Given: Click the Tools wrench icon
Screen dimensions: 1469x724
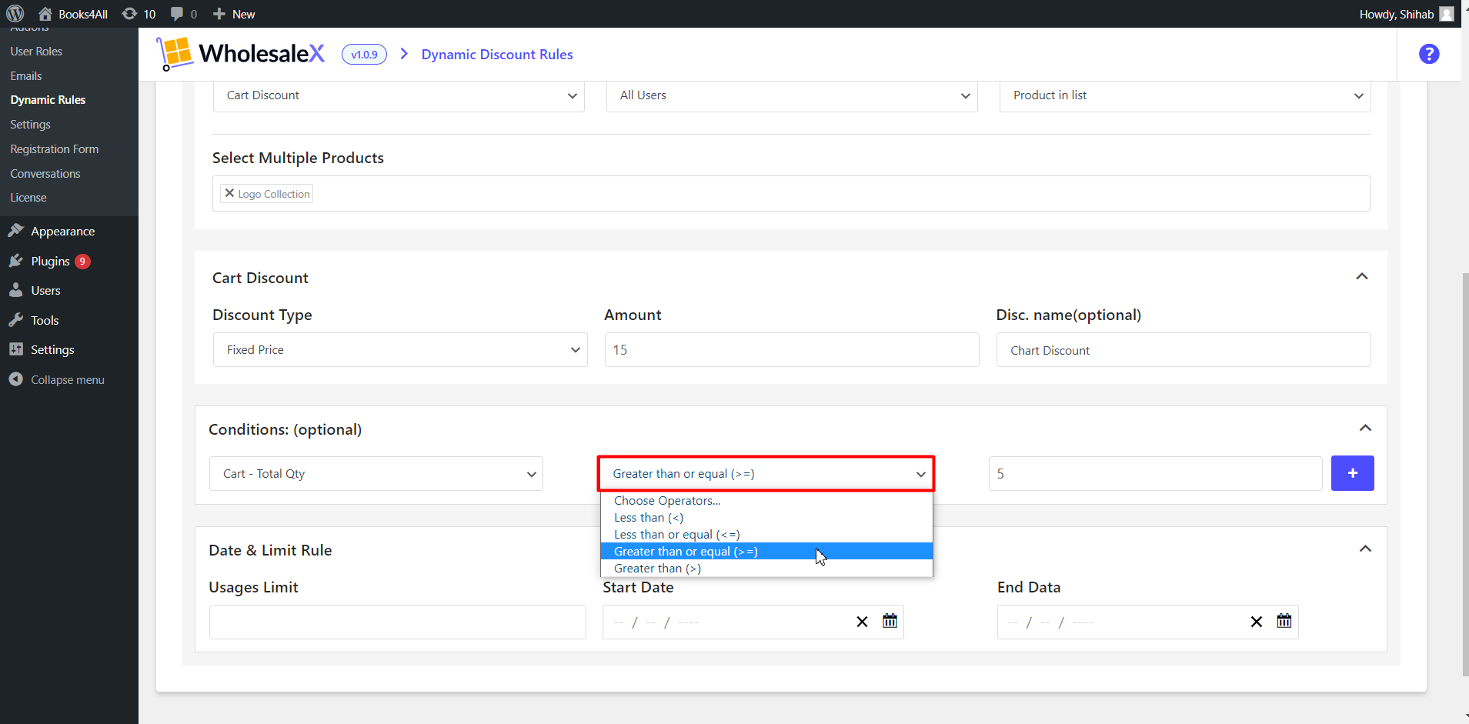Looking at the screenshot, I should click(15, 320).
